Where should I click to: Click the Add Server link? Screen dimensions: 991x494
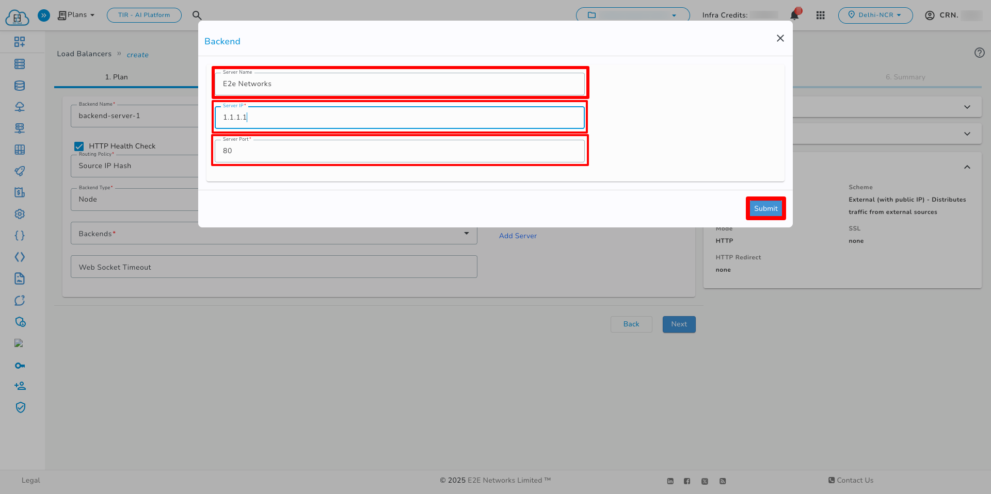tap(517, 236)
